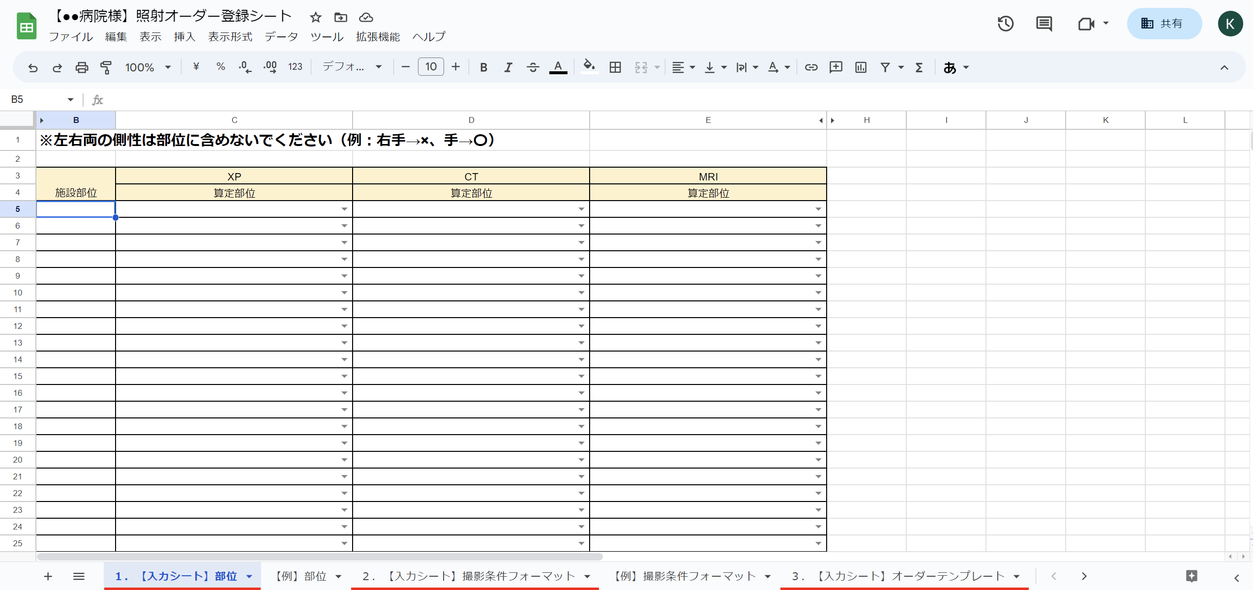The height and width of the screenshot is (590, 1253).
Task: Open the fill color picker
Action: [589, 66]
